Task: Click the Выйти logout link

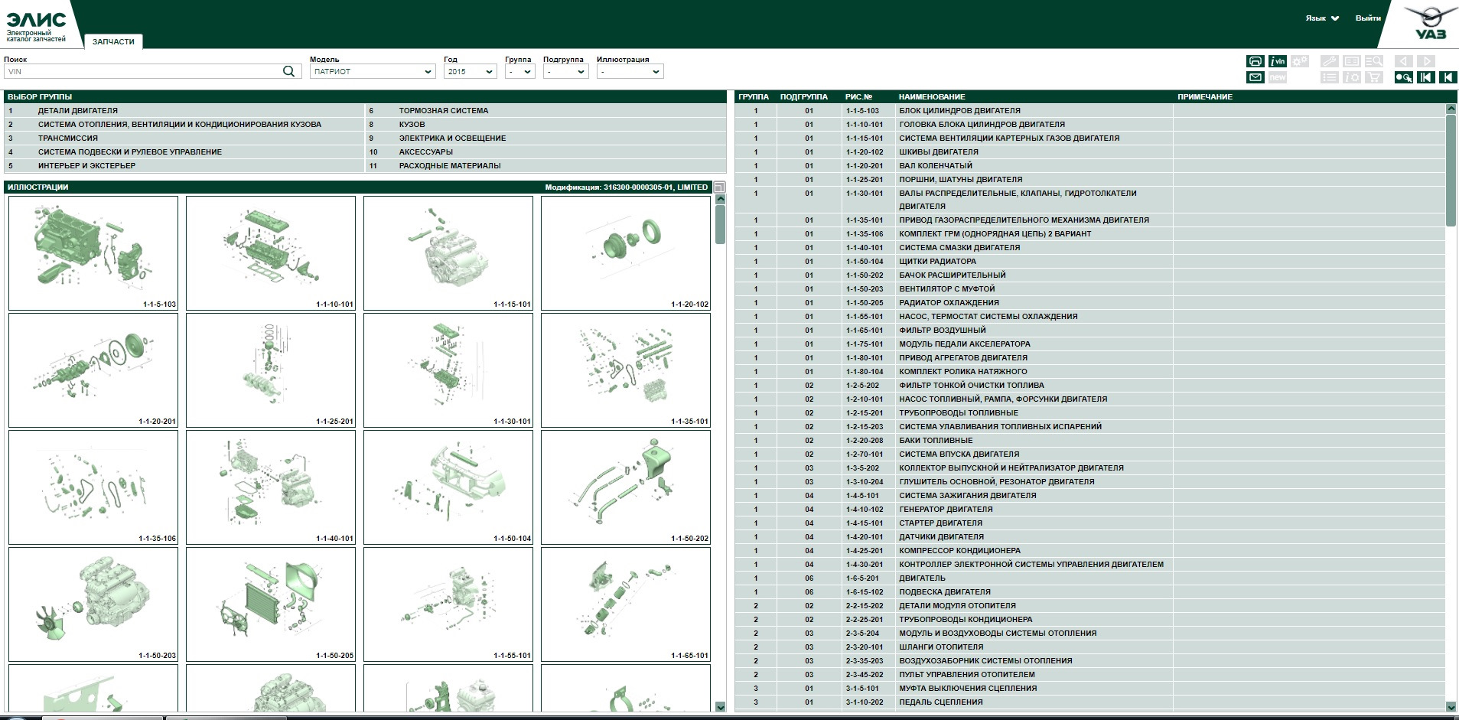Action: (1368, 18)
